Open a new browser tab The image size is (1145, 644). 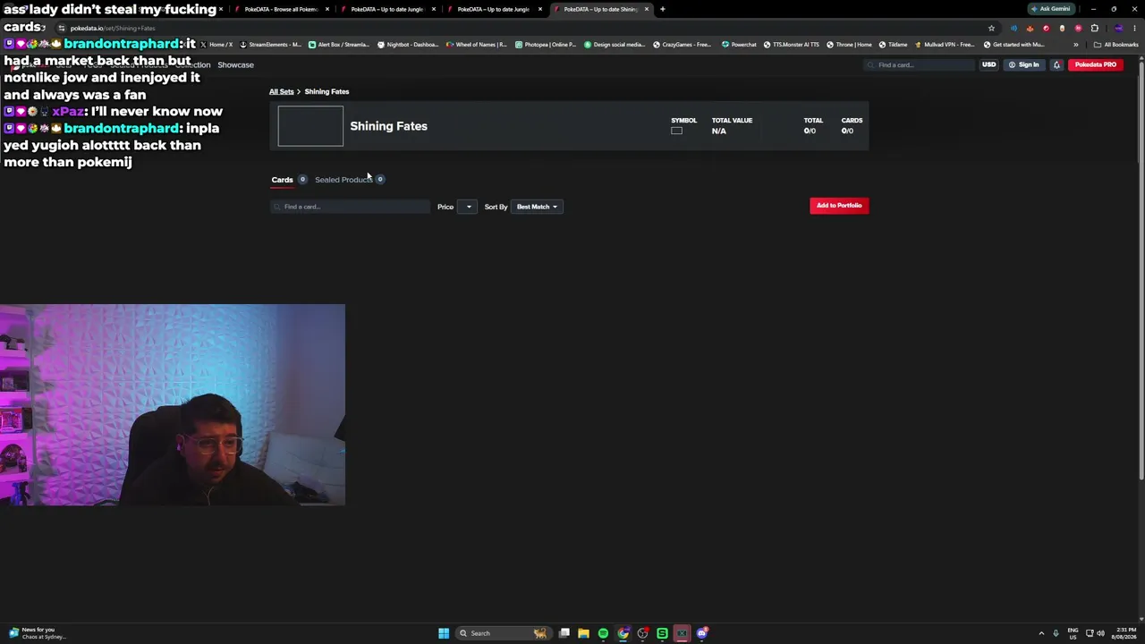(662, 9)
